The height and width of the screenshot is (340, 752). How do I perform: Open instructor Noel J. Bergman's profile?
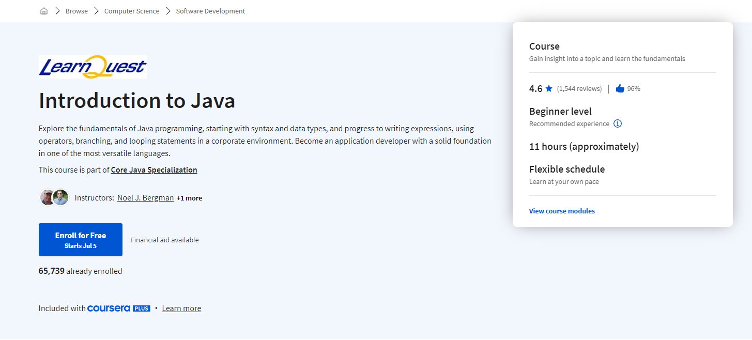(145, 198)
